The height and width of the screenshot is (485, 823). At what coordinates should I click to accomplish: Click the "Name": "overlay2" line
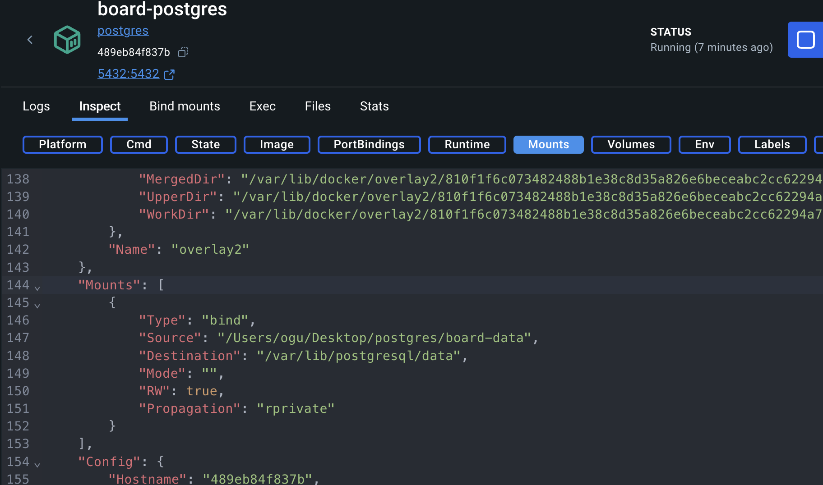pos(179,250)
